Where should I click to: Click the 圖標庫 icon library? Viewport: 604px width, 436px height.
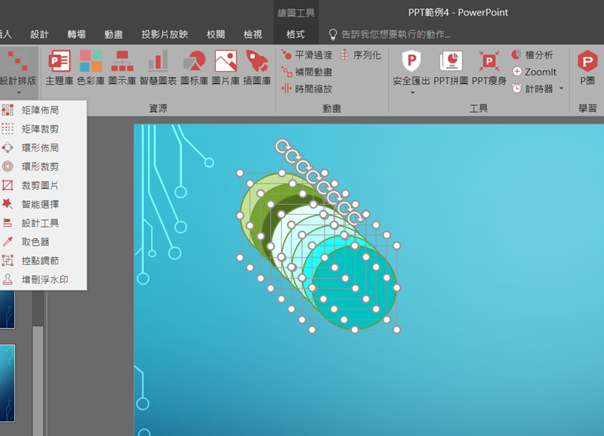(x=194, y=67)
